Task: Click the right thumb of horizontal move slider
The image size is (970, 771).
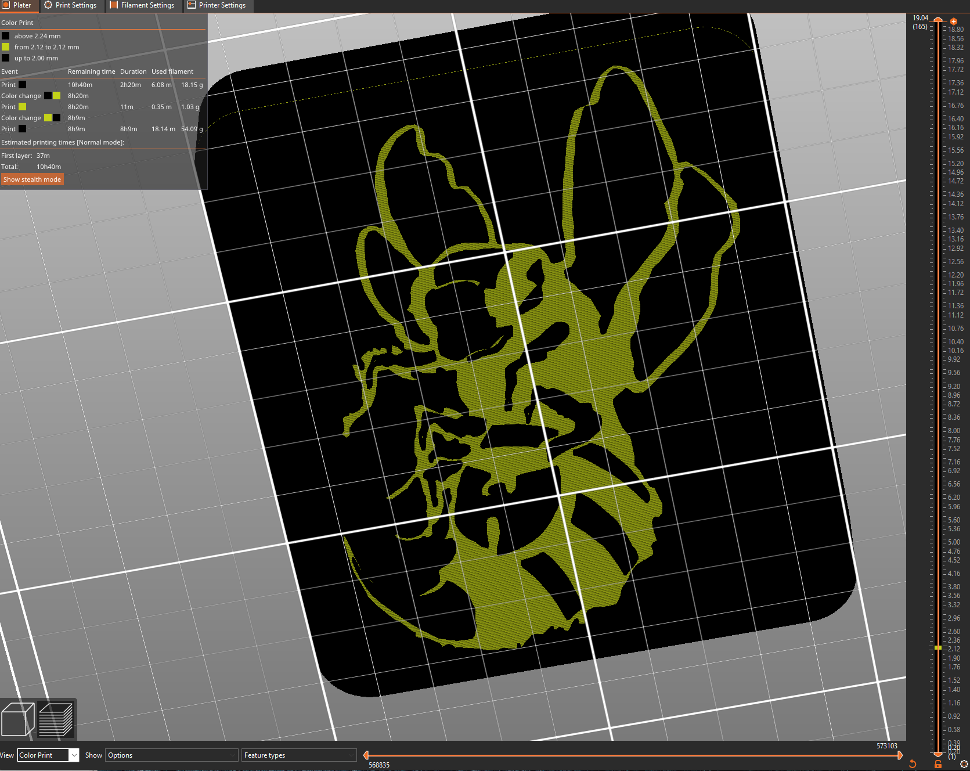Action: pos(900,755)
